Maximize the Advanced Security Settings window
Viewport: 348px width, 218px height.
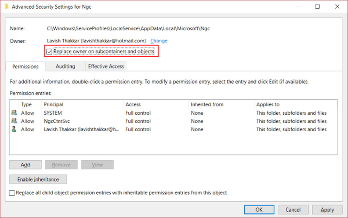point(317,7)
